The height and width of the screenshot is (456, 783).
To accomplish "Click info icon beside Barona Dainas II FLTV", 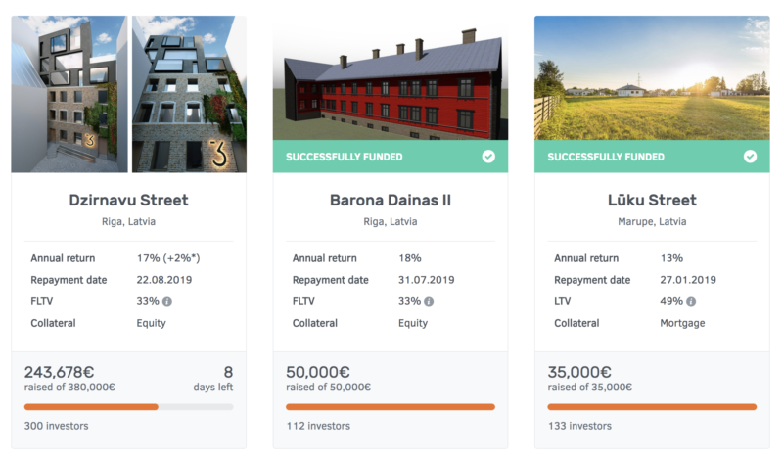I will click(429, 301).
